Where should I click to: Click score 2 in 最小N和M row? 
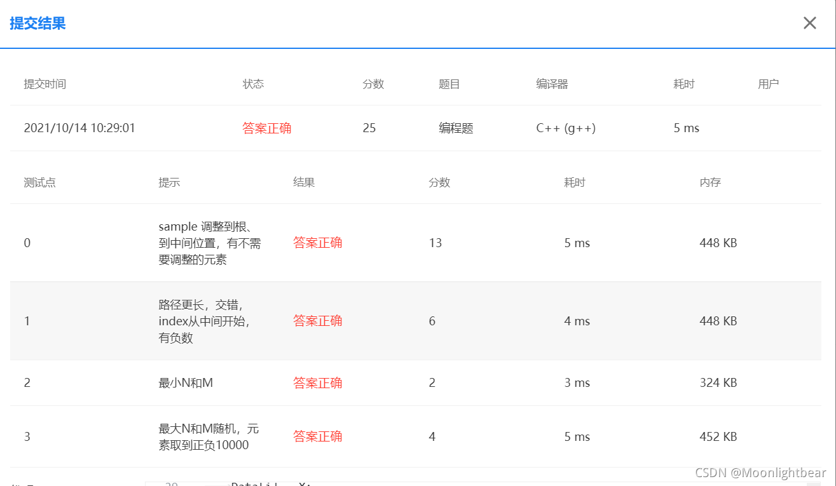(432, 383)
